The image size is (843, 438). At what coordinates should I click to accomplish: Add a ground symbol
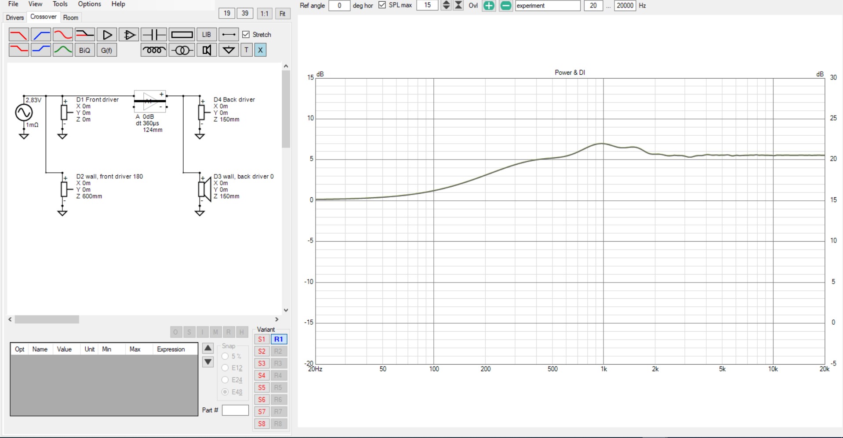(x=229, y=50)
